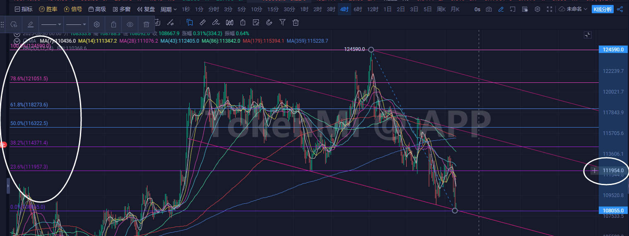Screen dimensions: 629x236
Task: Select the candlestick pattern tool
Action: pos(229,22)
